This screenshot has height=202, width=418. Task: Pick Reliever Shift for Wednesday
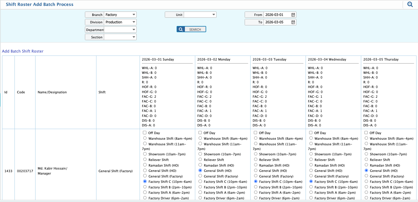point(311,160)
